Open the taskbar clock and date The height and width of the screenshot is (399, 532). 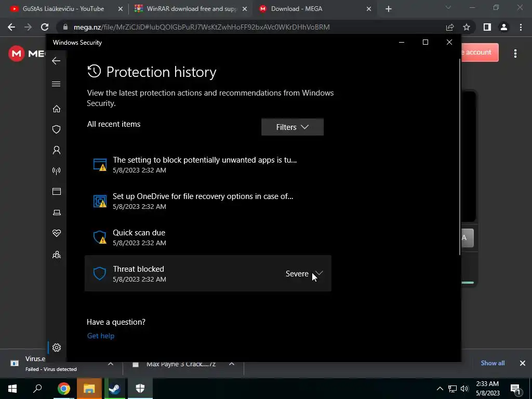click(x=487, y=389)
